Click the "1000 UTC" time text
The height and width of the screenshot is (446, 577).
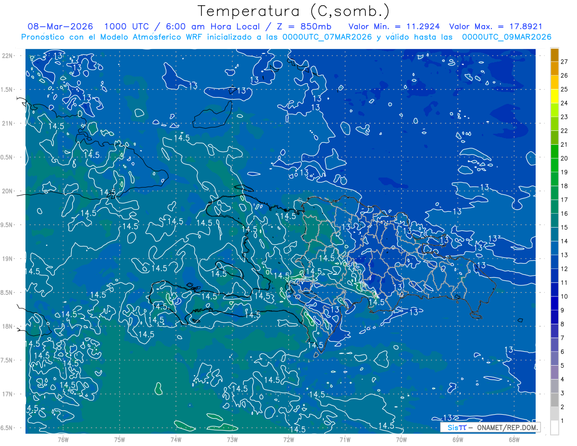(128, 26)
